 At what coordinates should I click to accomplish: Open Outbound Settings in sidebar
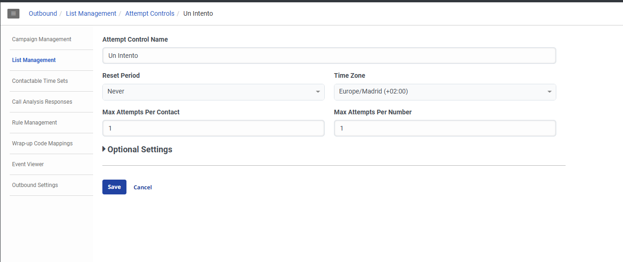coord(35,185)
